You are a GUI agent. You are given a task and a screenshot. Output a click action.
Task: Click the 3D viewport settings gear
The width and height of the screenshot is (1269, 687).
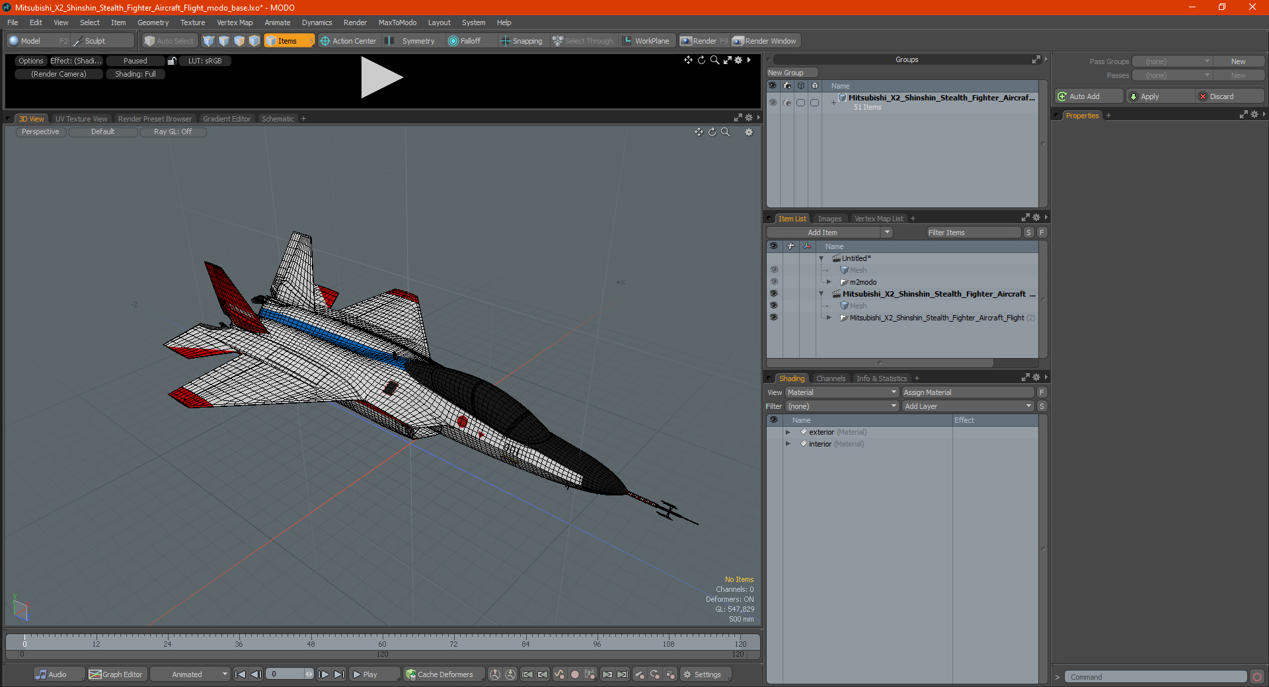click(x=749, y=132)
